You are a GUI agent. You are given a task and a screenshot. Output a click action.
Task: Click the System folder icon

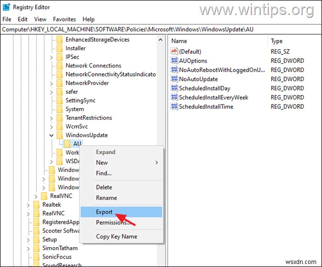[x=60, y=109]
